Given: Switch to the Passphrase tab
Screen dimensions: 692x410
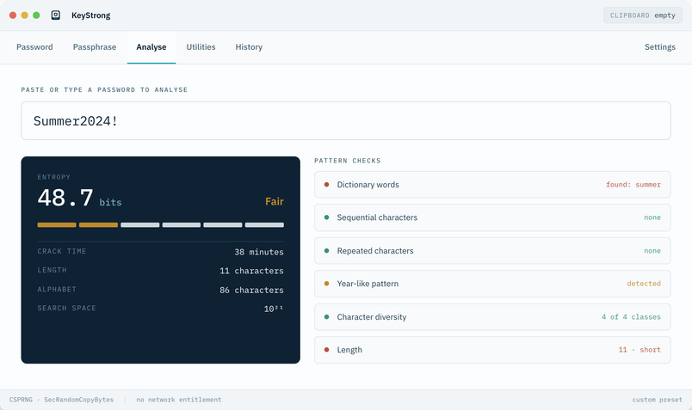Looking at the screenshot, I should pyautogui.click(x=95, y=47).
